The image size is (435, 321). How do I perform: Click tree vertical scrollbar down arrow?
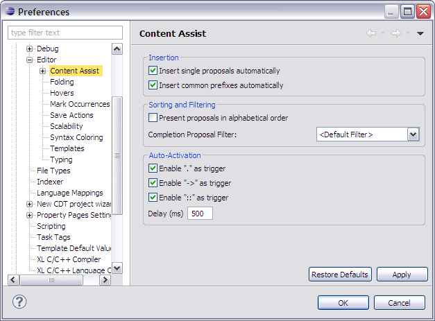(117, 268)
